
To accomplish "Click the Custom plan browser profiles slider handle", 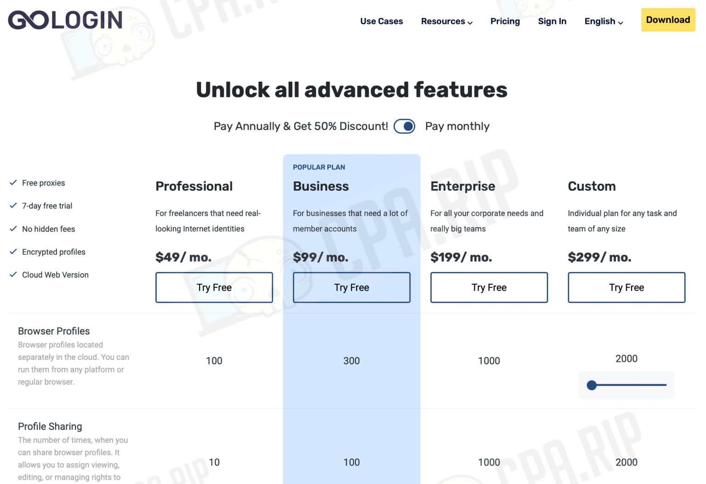I will point(592,385).
